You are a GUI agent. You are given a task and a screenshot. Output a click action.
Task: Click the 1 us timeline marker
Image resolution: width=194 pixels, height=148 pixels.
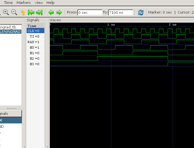click(x=111, y=25)
